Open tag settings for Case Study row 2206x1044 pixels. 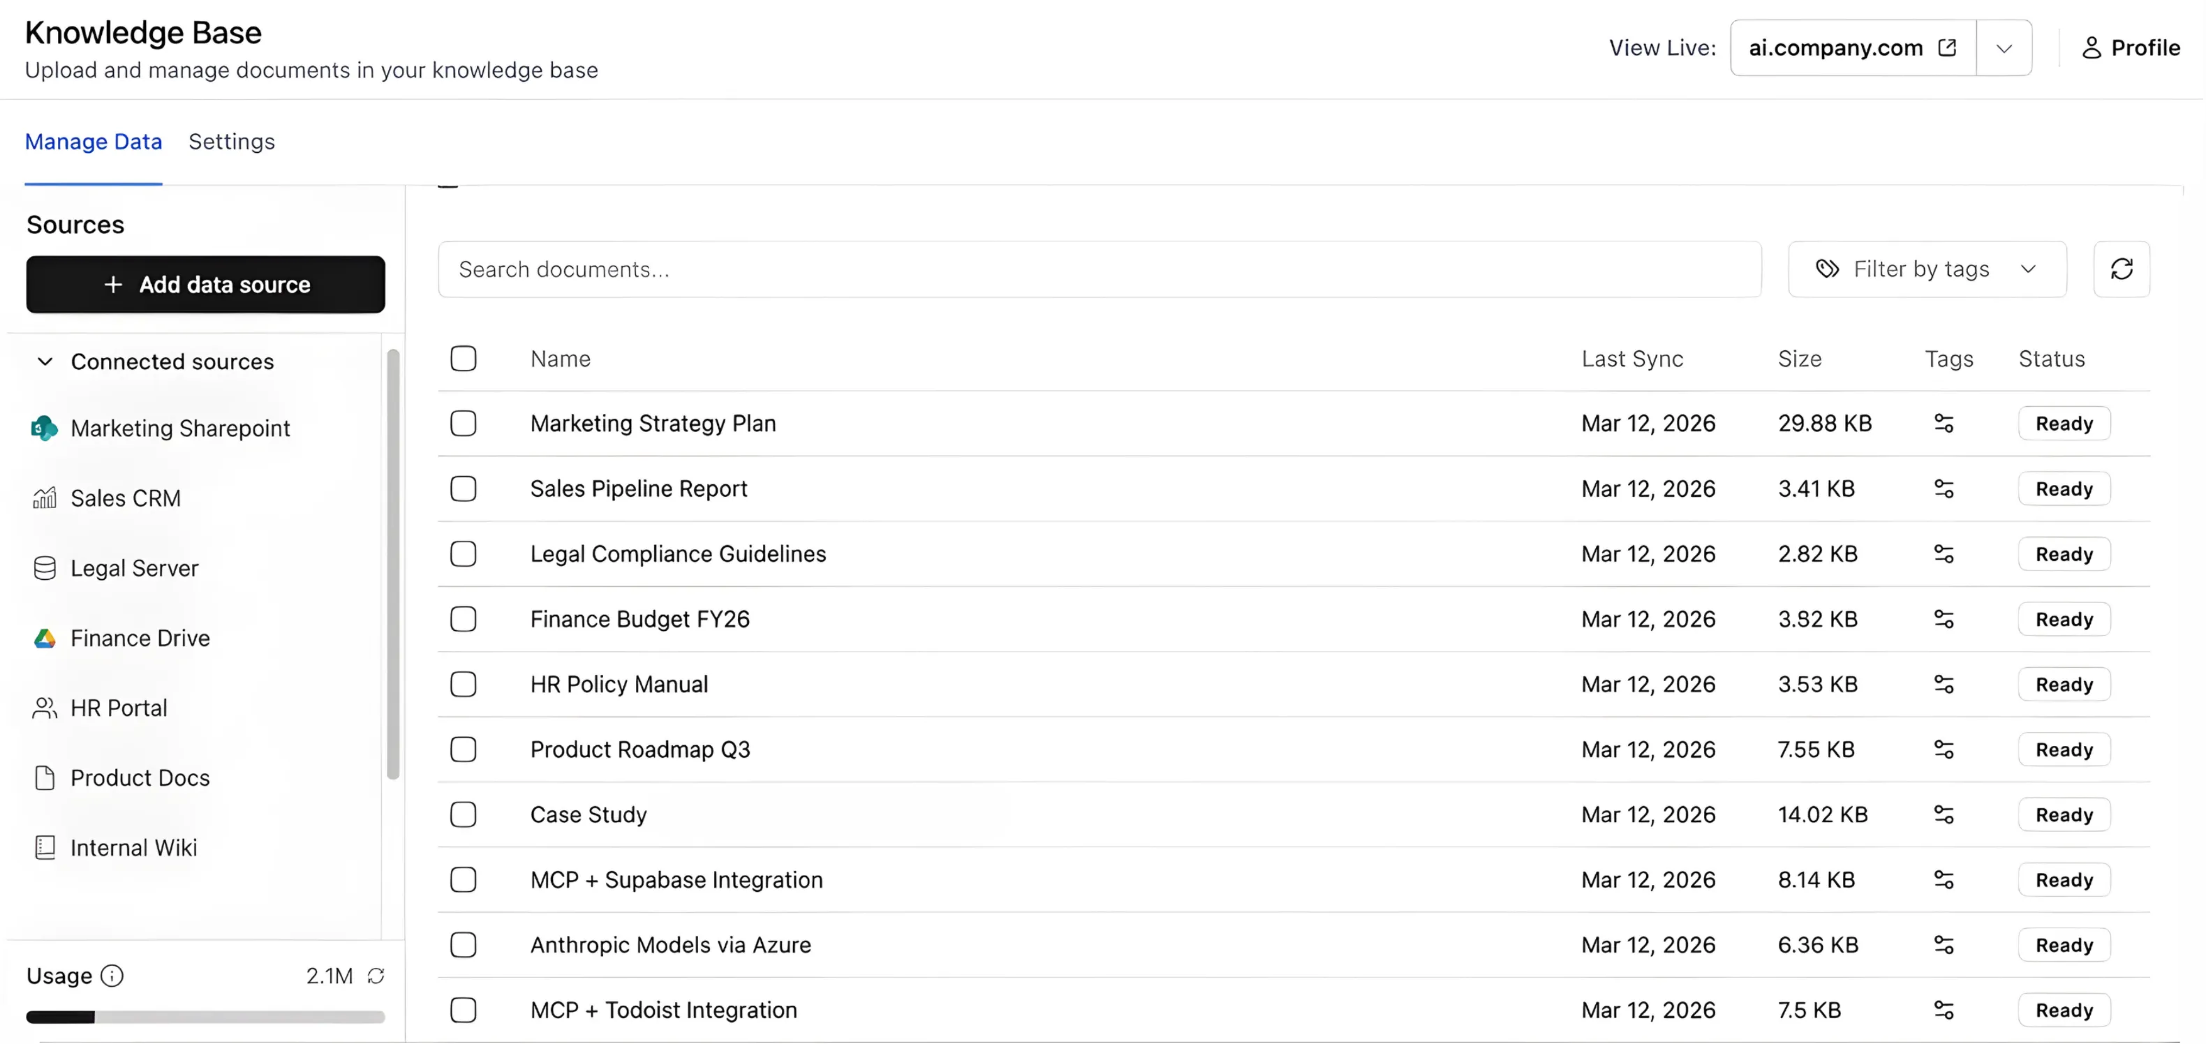point(1943,814)
